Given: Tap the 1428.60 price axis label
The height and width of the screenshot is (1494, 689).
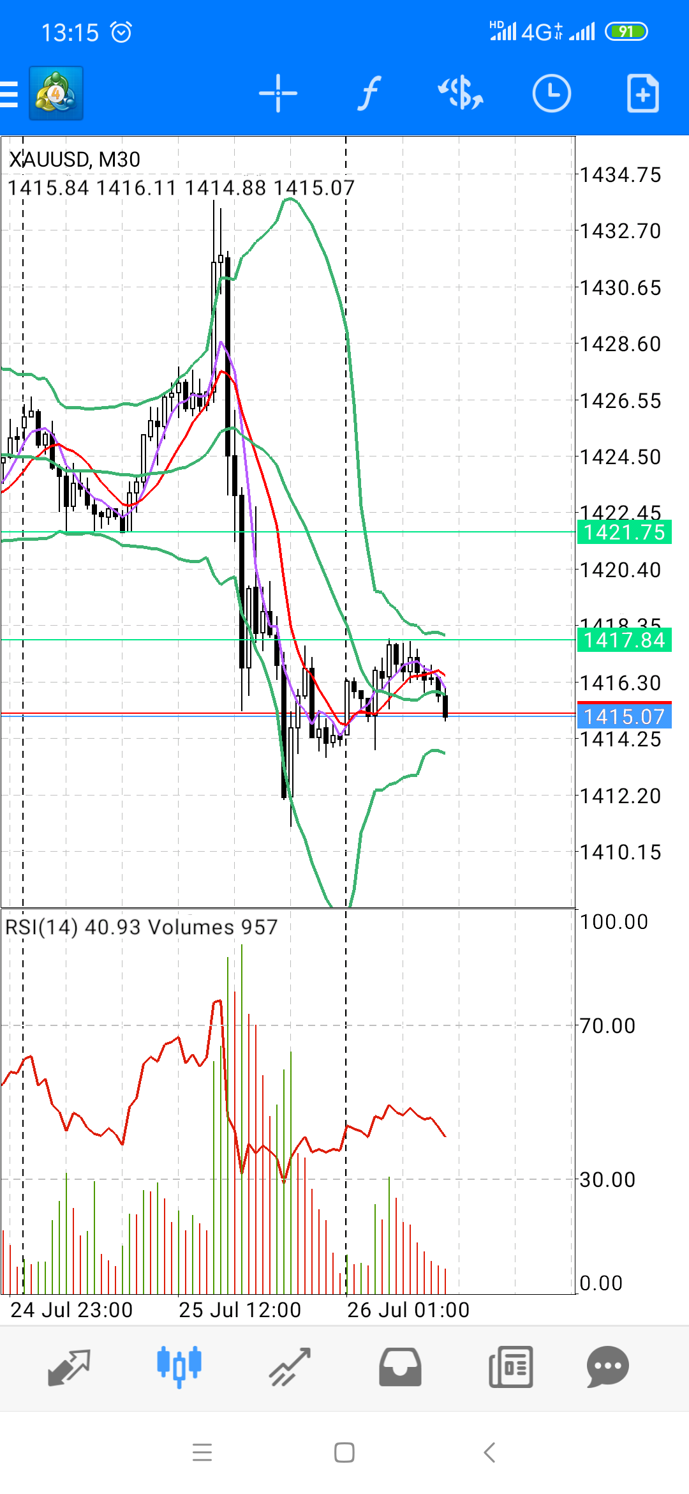Looking at the screenshot, I should (x=621, y=344).
